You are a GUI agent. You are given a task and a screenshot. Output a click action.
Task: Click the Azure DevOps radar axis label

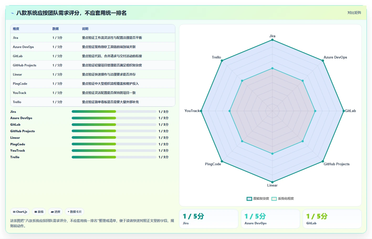pos(335,57)
